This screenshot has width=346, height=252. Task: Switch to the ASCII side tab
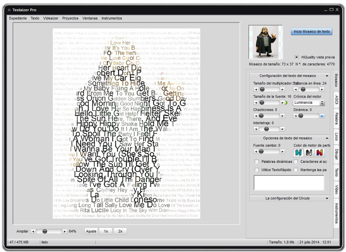[x=336, y=99]
